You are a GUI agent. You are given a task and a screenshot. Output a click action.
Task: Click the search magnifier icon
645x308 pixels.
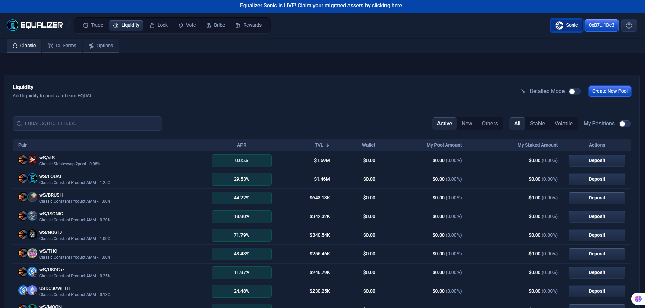pos(19,124)
